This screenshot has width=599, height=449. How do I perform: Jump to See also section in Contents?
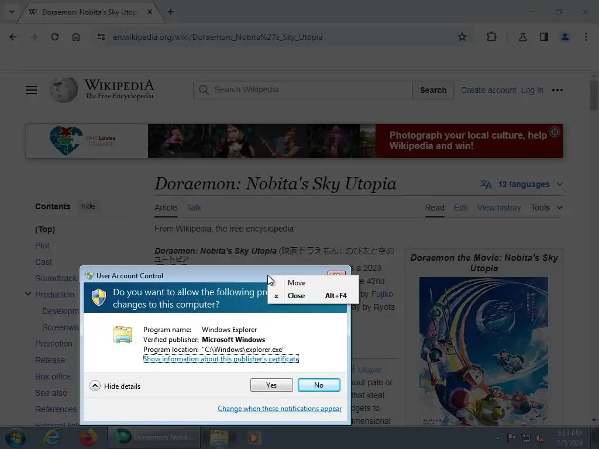click(51, 393)
